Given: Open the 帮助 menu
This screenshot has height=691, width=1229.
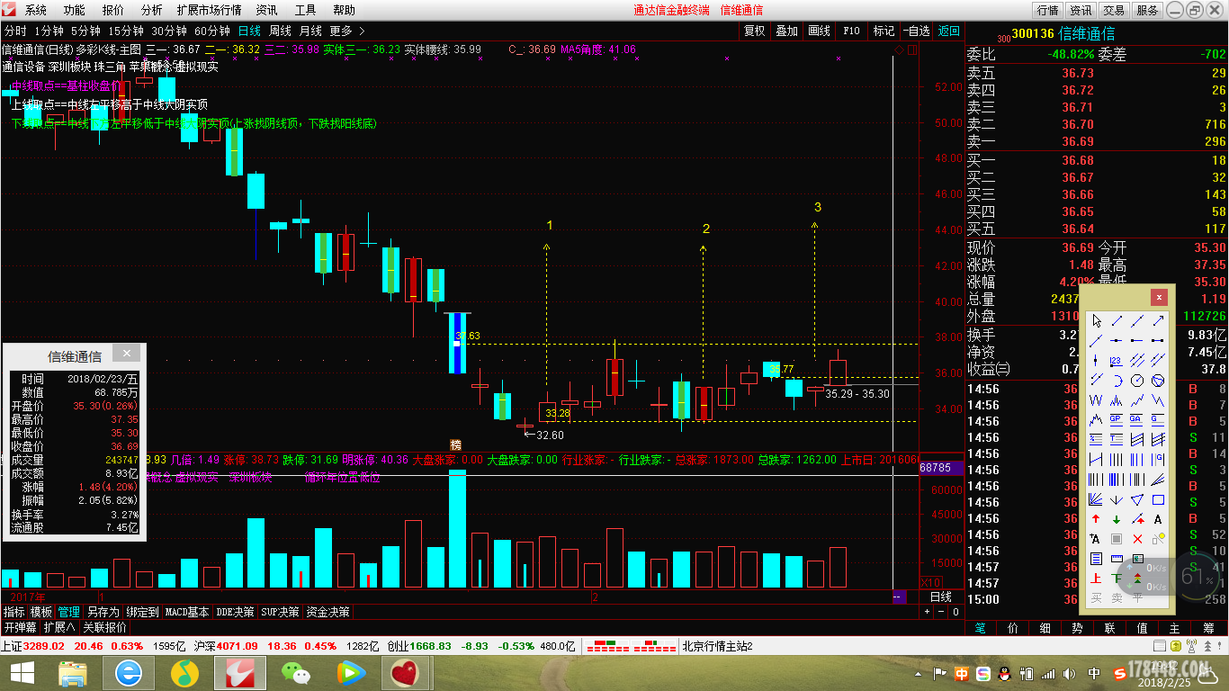Looking at the screenshot, I should [x=344, y=10].
